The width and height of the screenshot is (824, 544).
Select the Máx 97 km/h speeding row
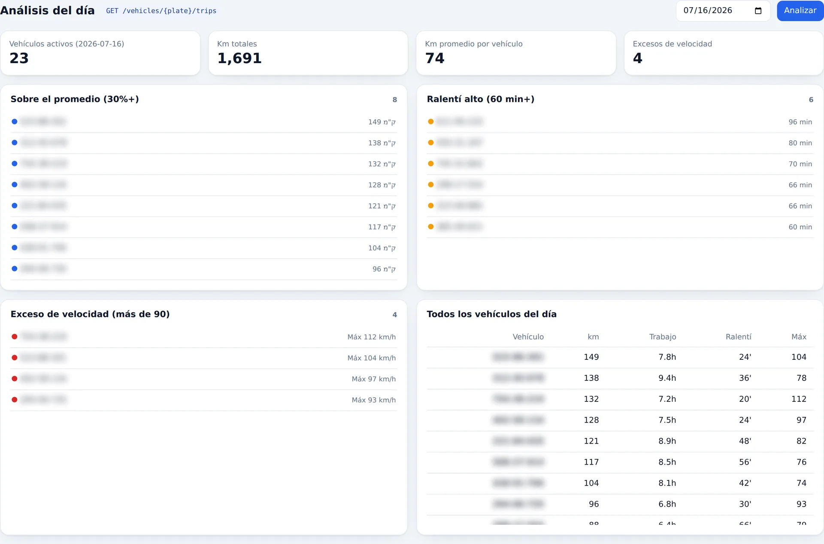(203, 379)
